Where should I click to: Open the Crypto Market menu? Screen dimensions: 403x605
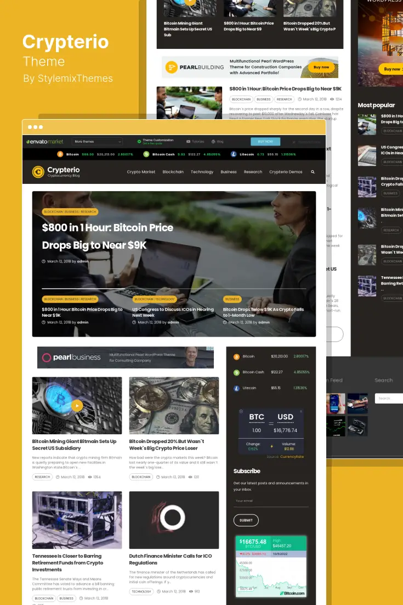141,172
